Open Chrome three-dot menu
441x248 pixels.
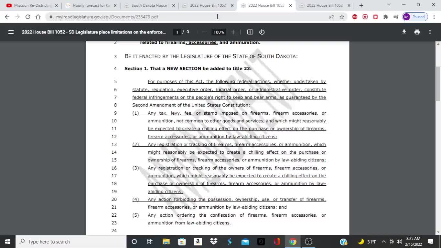(x=434, y=17)
